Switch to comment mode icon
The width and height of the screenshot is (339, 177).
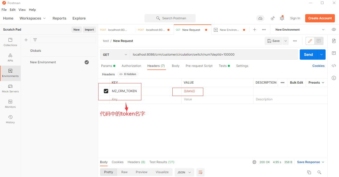[319, 41]
